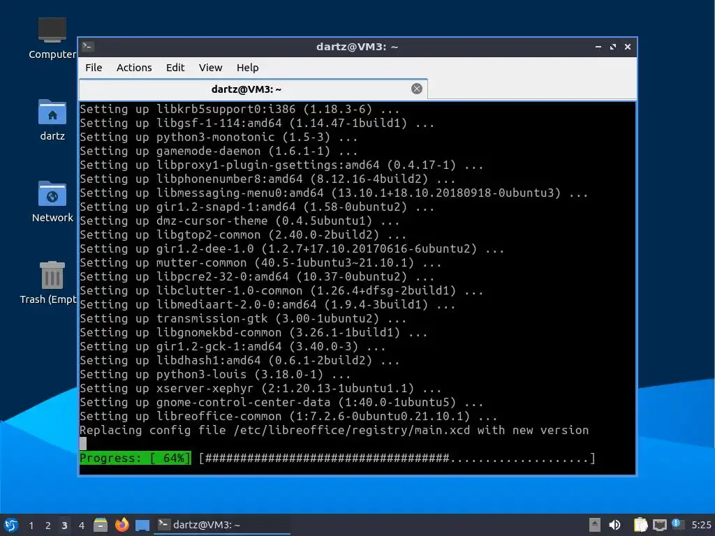Open the Lubuntu start menu
715x536 pixels.
point(10,525)
